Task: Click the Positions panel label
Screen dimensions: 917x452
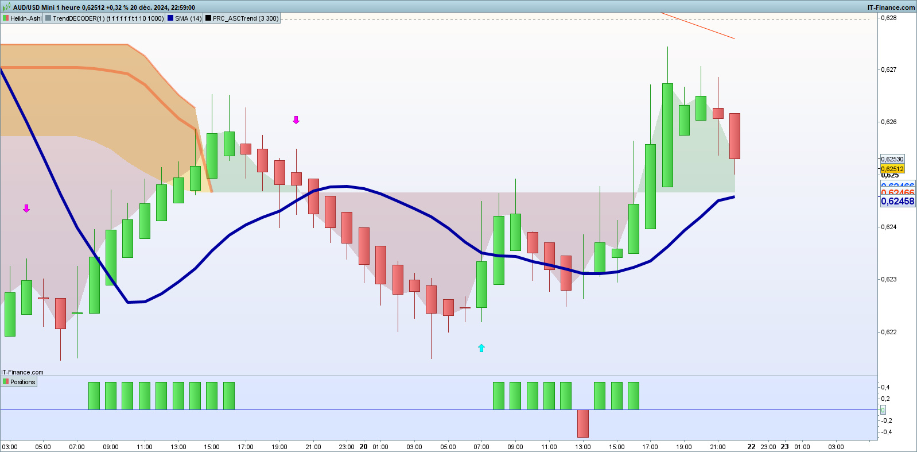Action: [22, 382]
